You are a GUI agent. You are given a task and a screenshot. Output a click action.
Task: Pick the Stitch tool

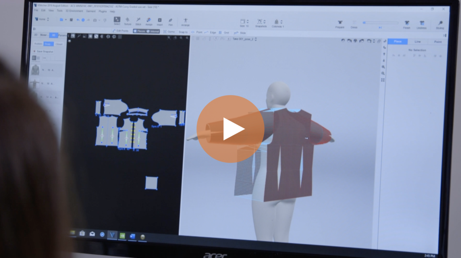138,21
